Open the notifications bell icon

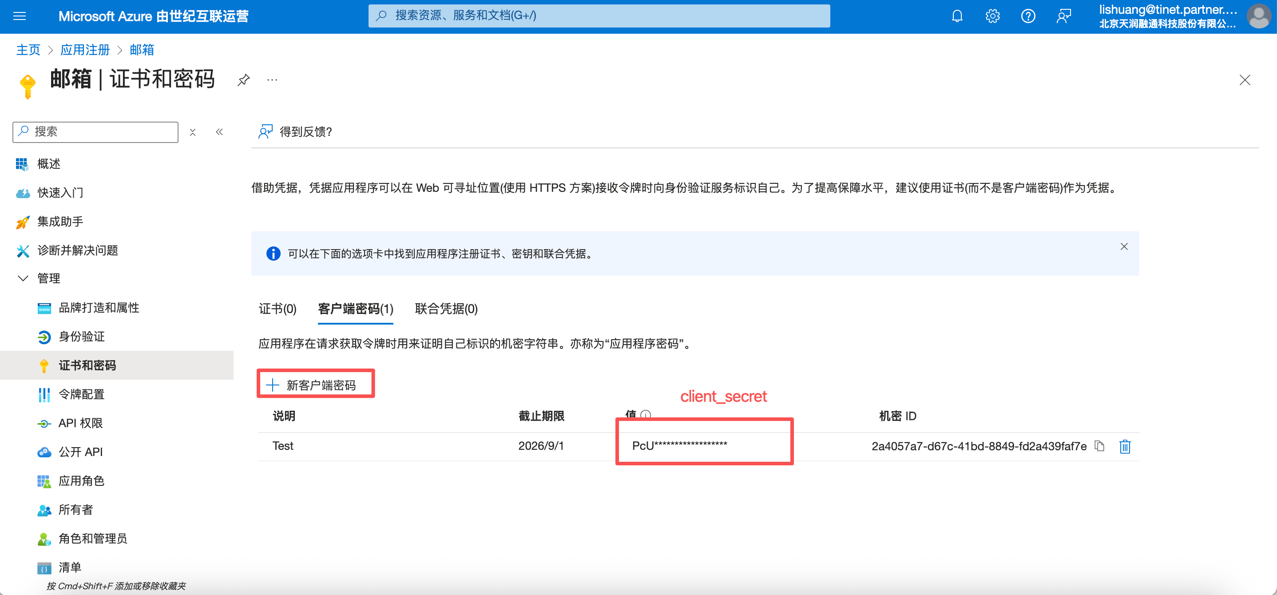(x=957, y=16)
